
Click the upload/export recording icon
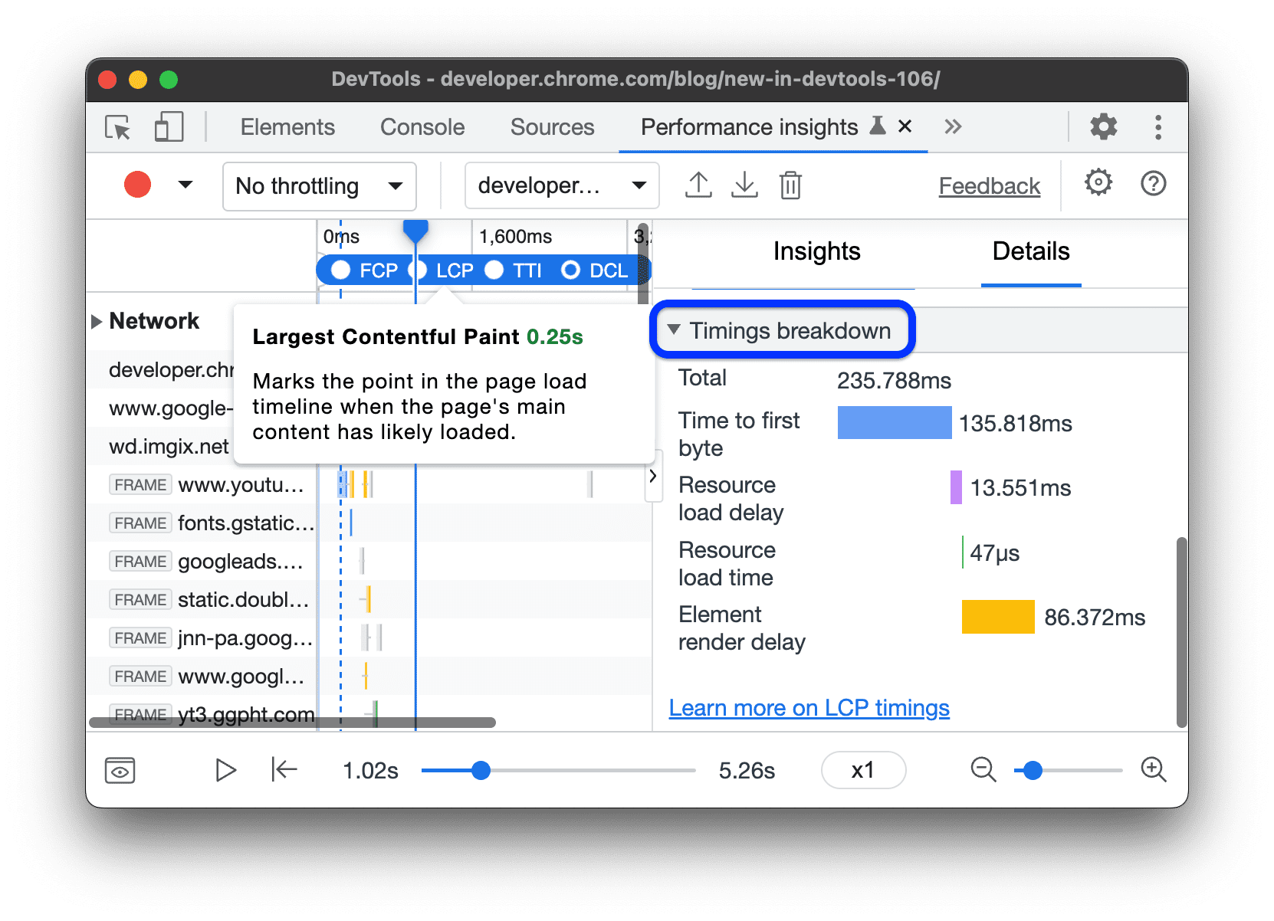click(698, 185)
